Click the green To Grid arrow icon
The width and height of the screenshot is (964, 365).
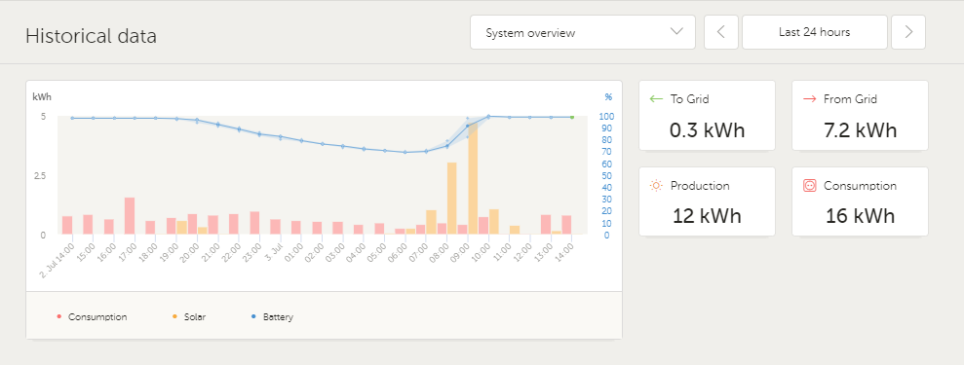point(657,98)
